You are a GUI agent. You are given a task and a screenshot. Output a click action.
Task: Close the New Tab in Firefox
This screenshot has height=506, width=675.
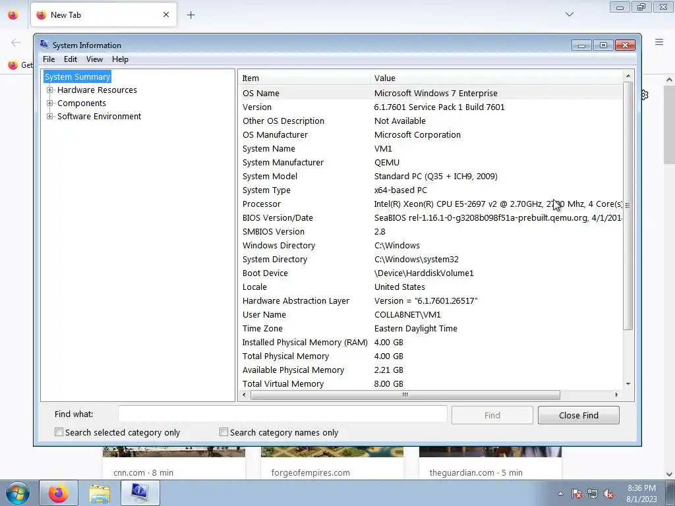[166, 14]
